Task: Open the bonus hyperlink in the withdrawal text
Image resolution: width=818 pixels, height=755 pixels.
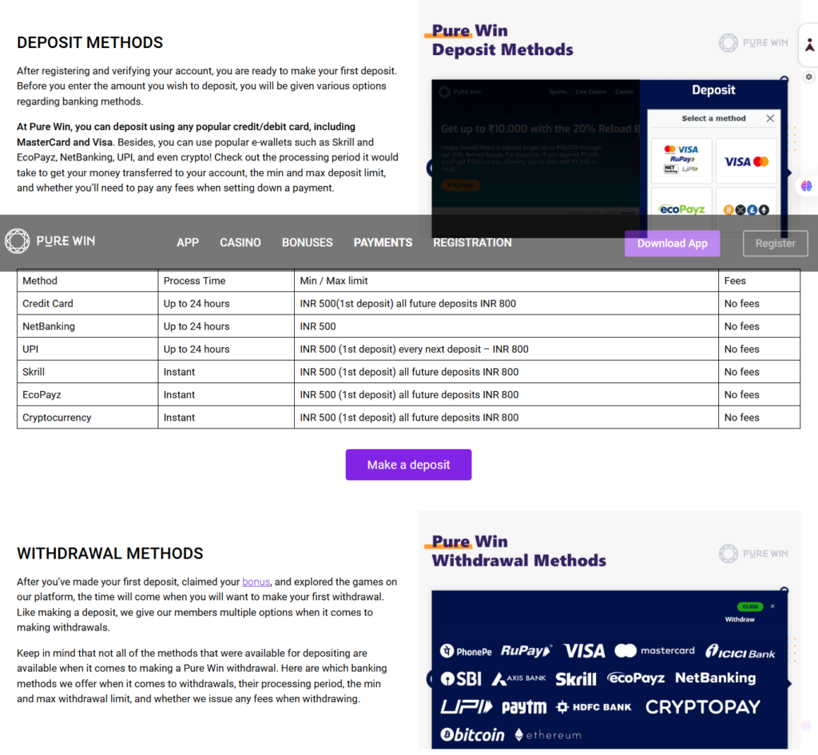Action: click(256, 581)
